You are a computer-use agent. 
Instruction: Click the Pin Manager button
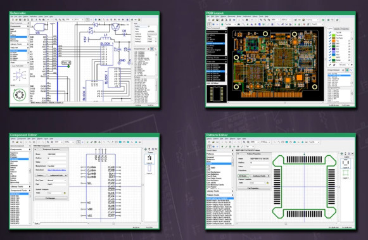click(51, 198)
